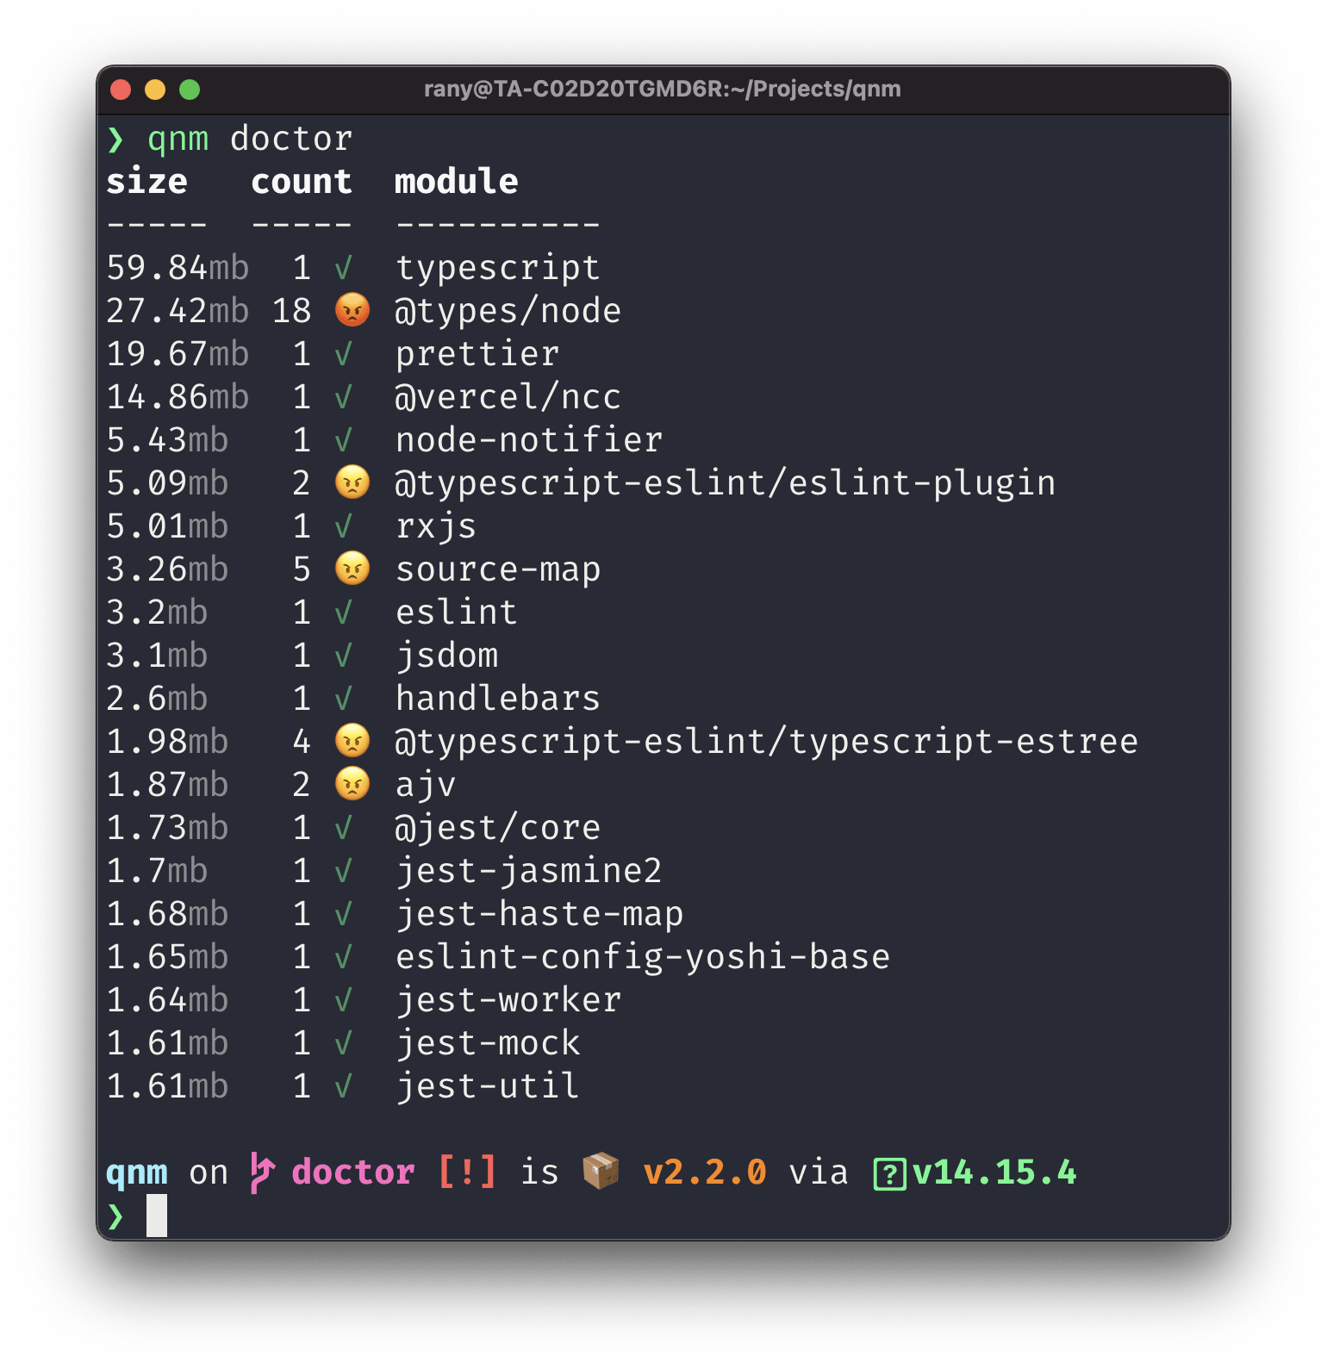Click the size column header
Viewport: 1327px width, 1368px height.
(x=146, y=182)
